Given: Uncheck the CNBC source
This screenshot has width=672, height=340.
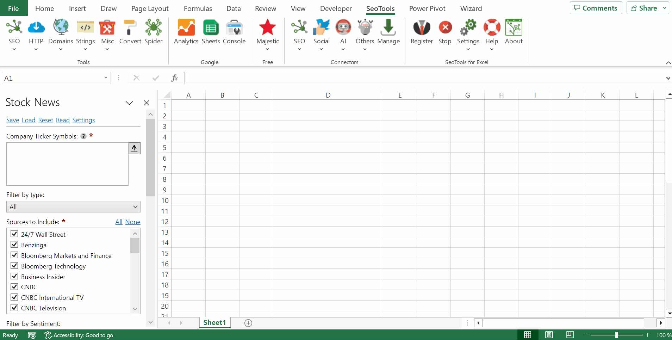Looking at the screenshot, I should click(x=14, y=286).
